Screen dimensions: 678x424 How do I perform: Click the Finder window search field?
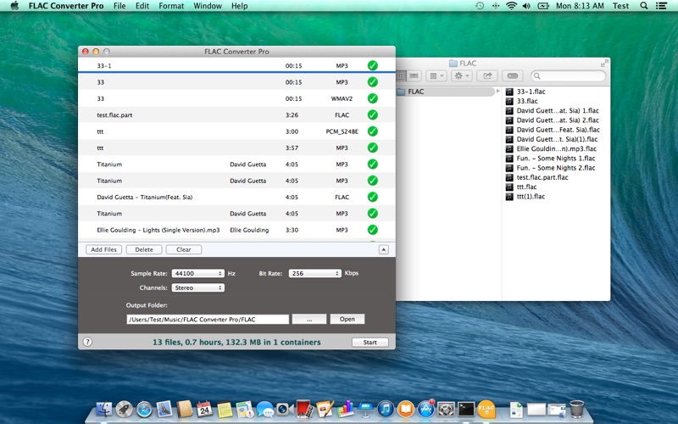(568, 75)
